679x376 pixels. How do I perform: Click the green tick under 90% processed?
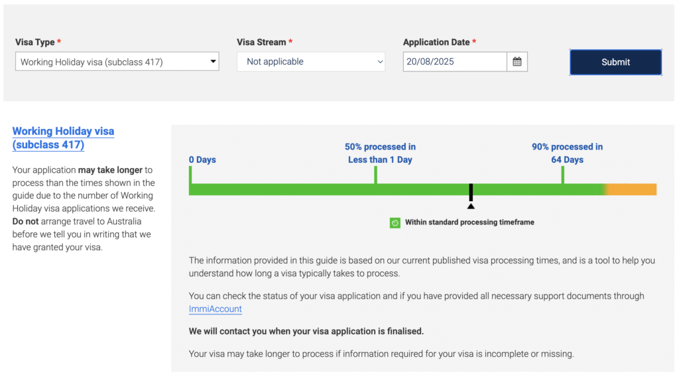click(x=562, y=175)
